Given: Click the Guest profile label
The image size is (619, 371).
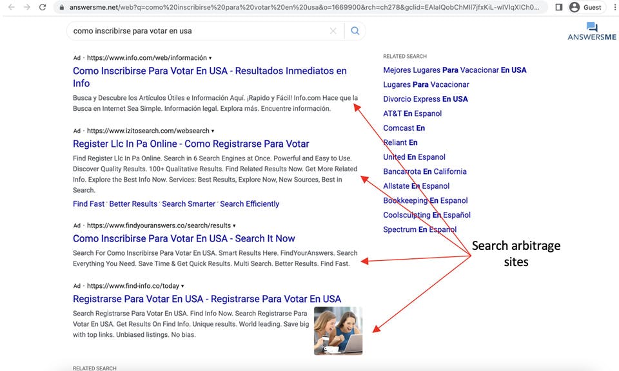Looking at the screenshot, I should coord(592,8).
